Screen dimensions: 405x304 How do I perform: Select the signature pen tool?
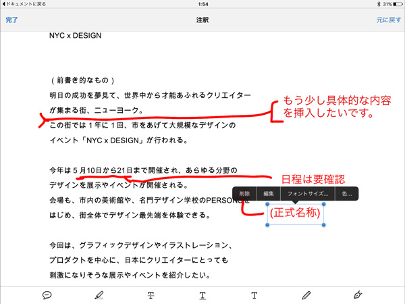[x=358, y=295]
